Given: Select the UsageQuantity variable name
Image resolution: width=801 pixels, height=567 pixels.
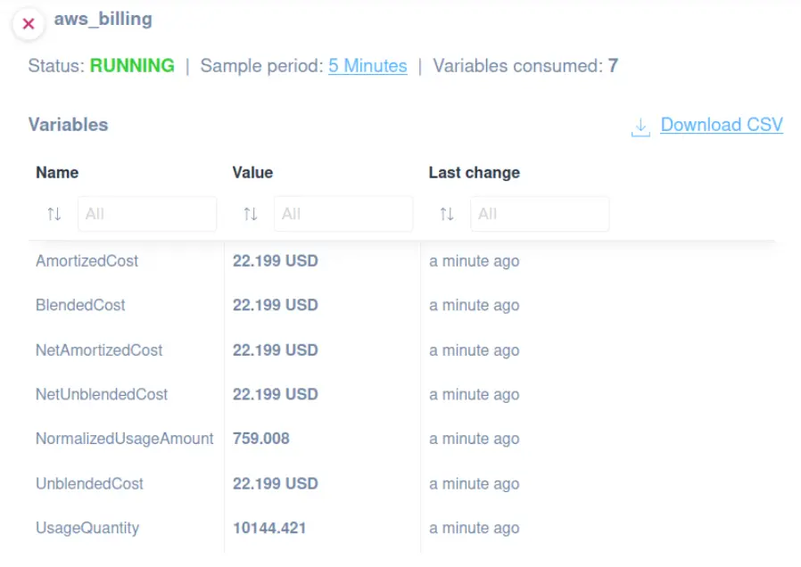Looking at the screenshot, I should click(87, 528).
